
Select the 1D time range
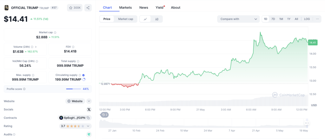click(x=266, y=19)
